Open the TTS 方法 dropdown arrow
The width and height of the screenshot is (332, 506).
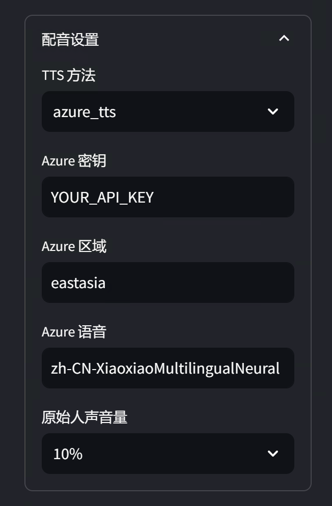point(273,111)
